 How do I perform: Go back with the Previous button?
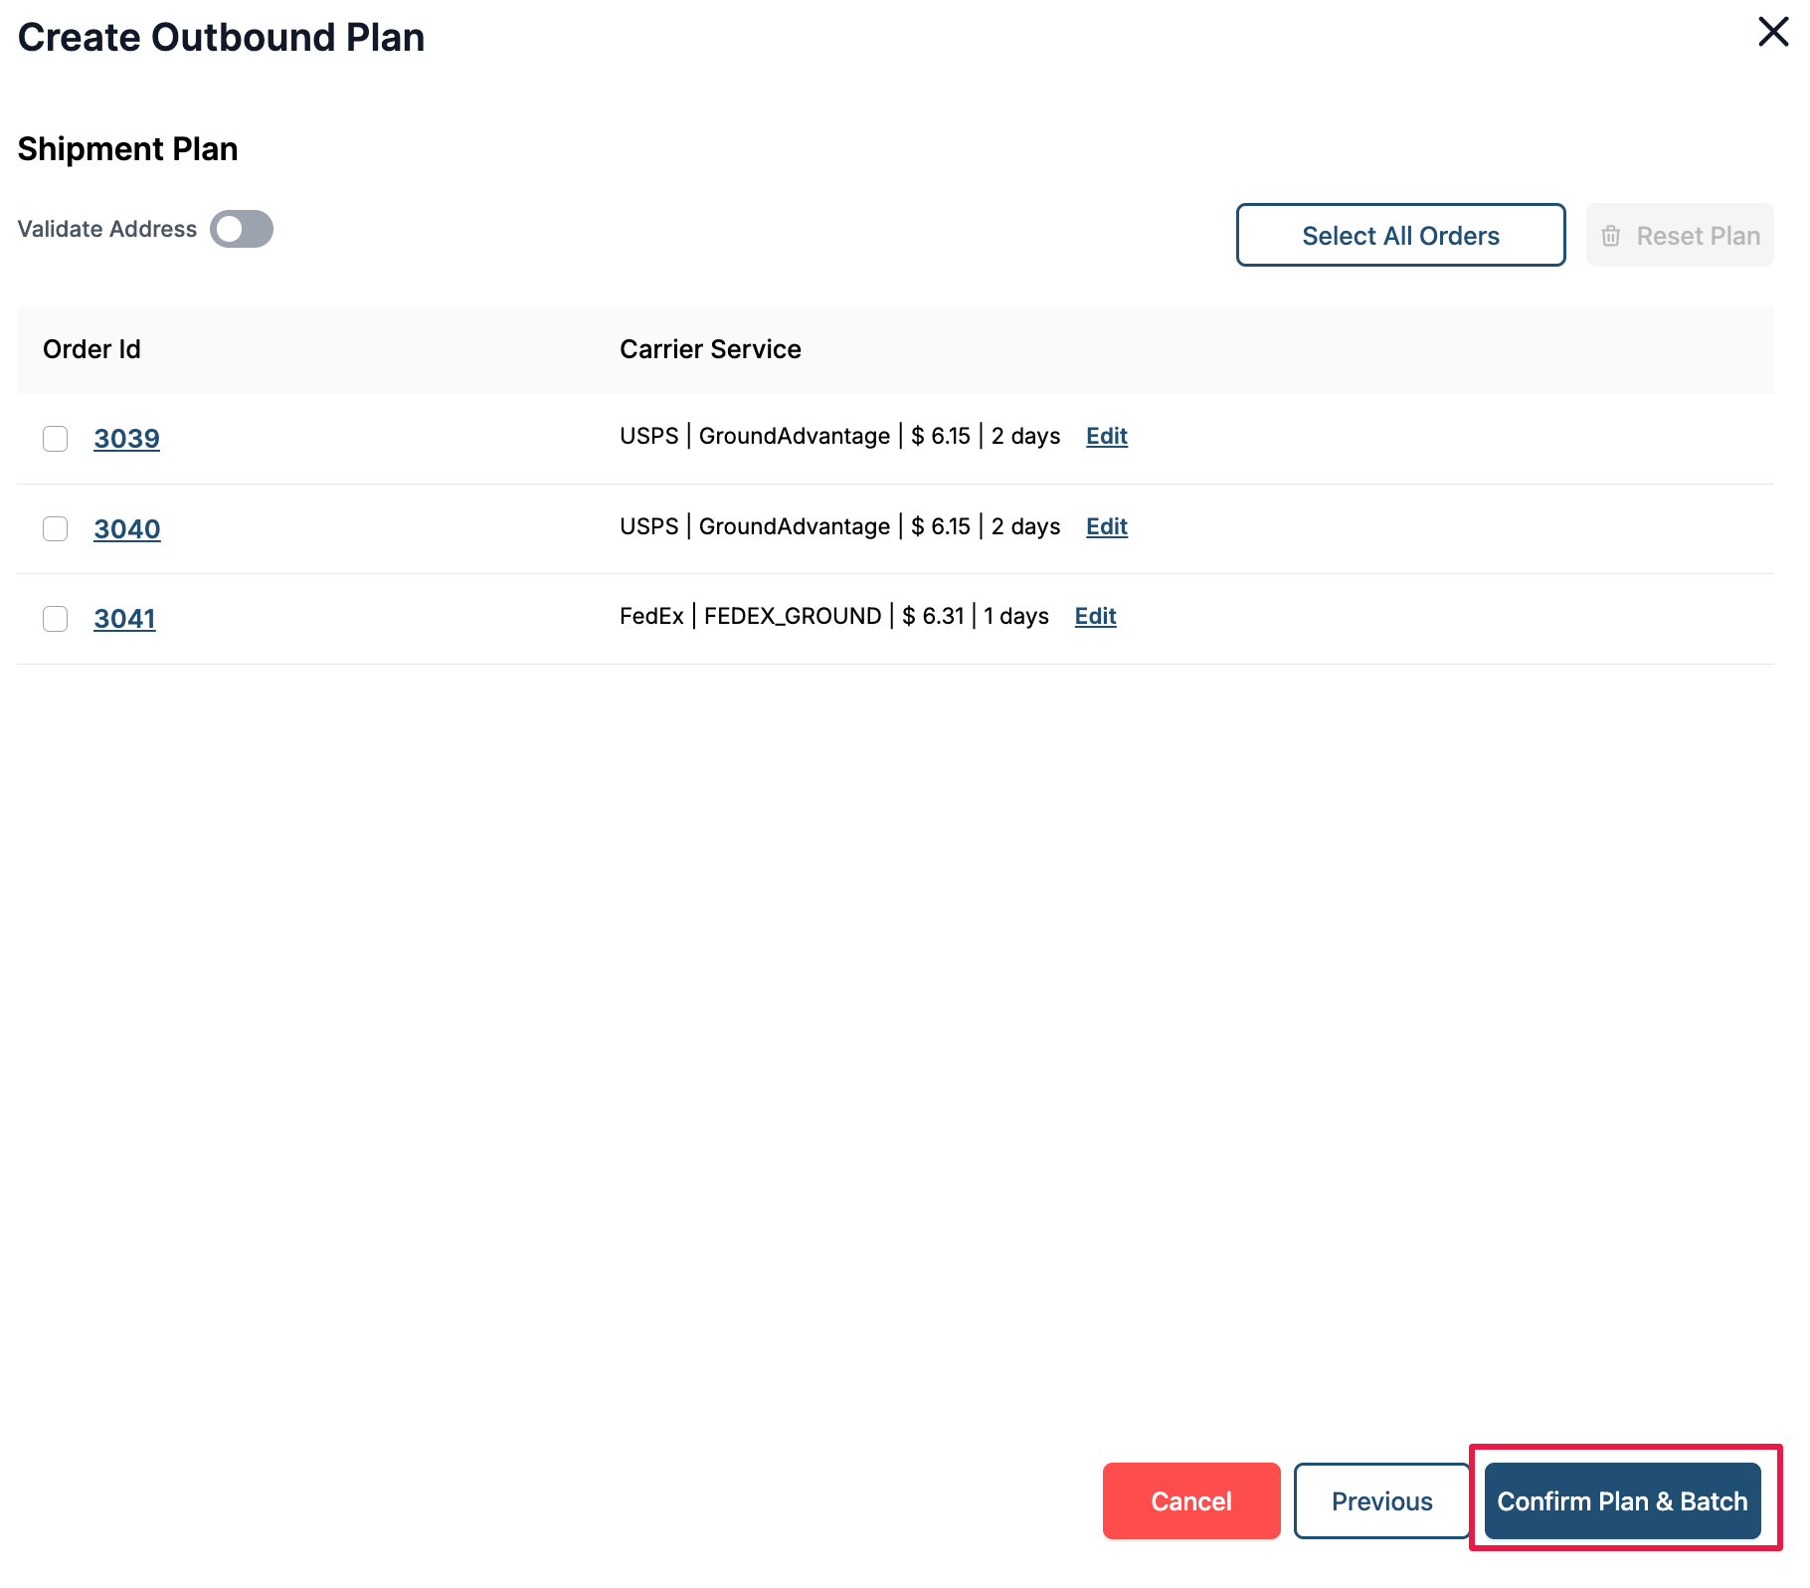(x=1381, y=1500)
